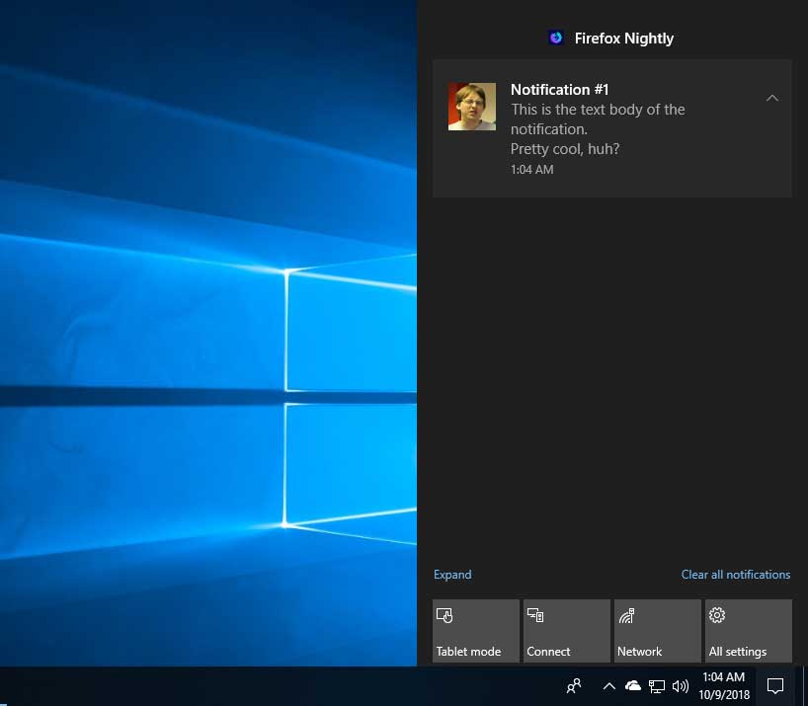Open the network status tray icon
This screenshot has width=808, height=706.
657,685
